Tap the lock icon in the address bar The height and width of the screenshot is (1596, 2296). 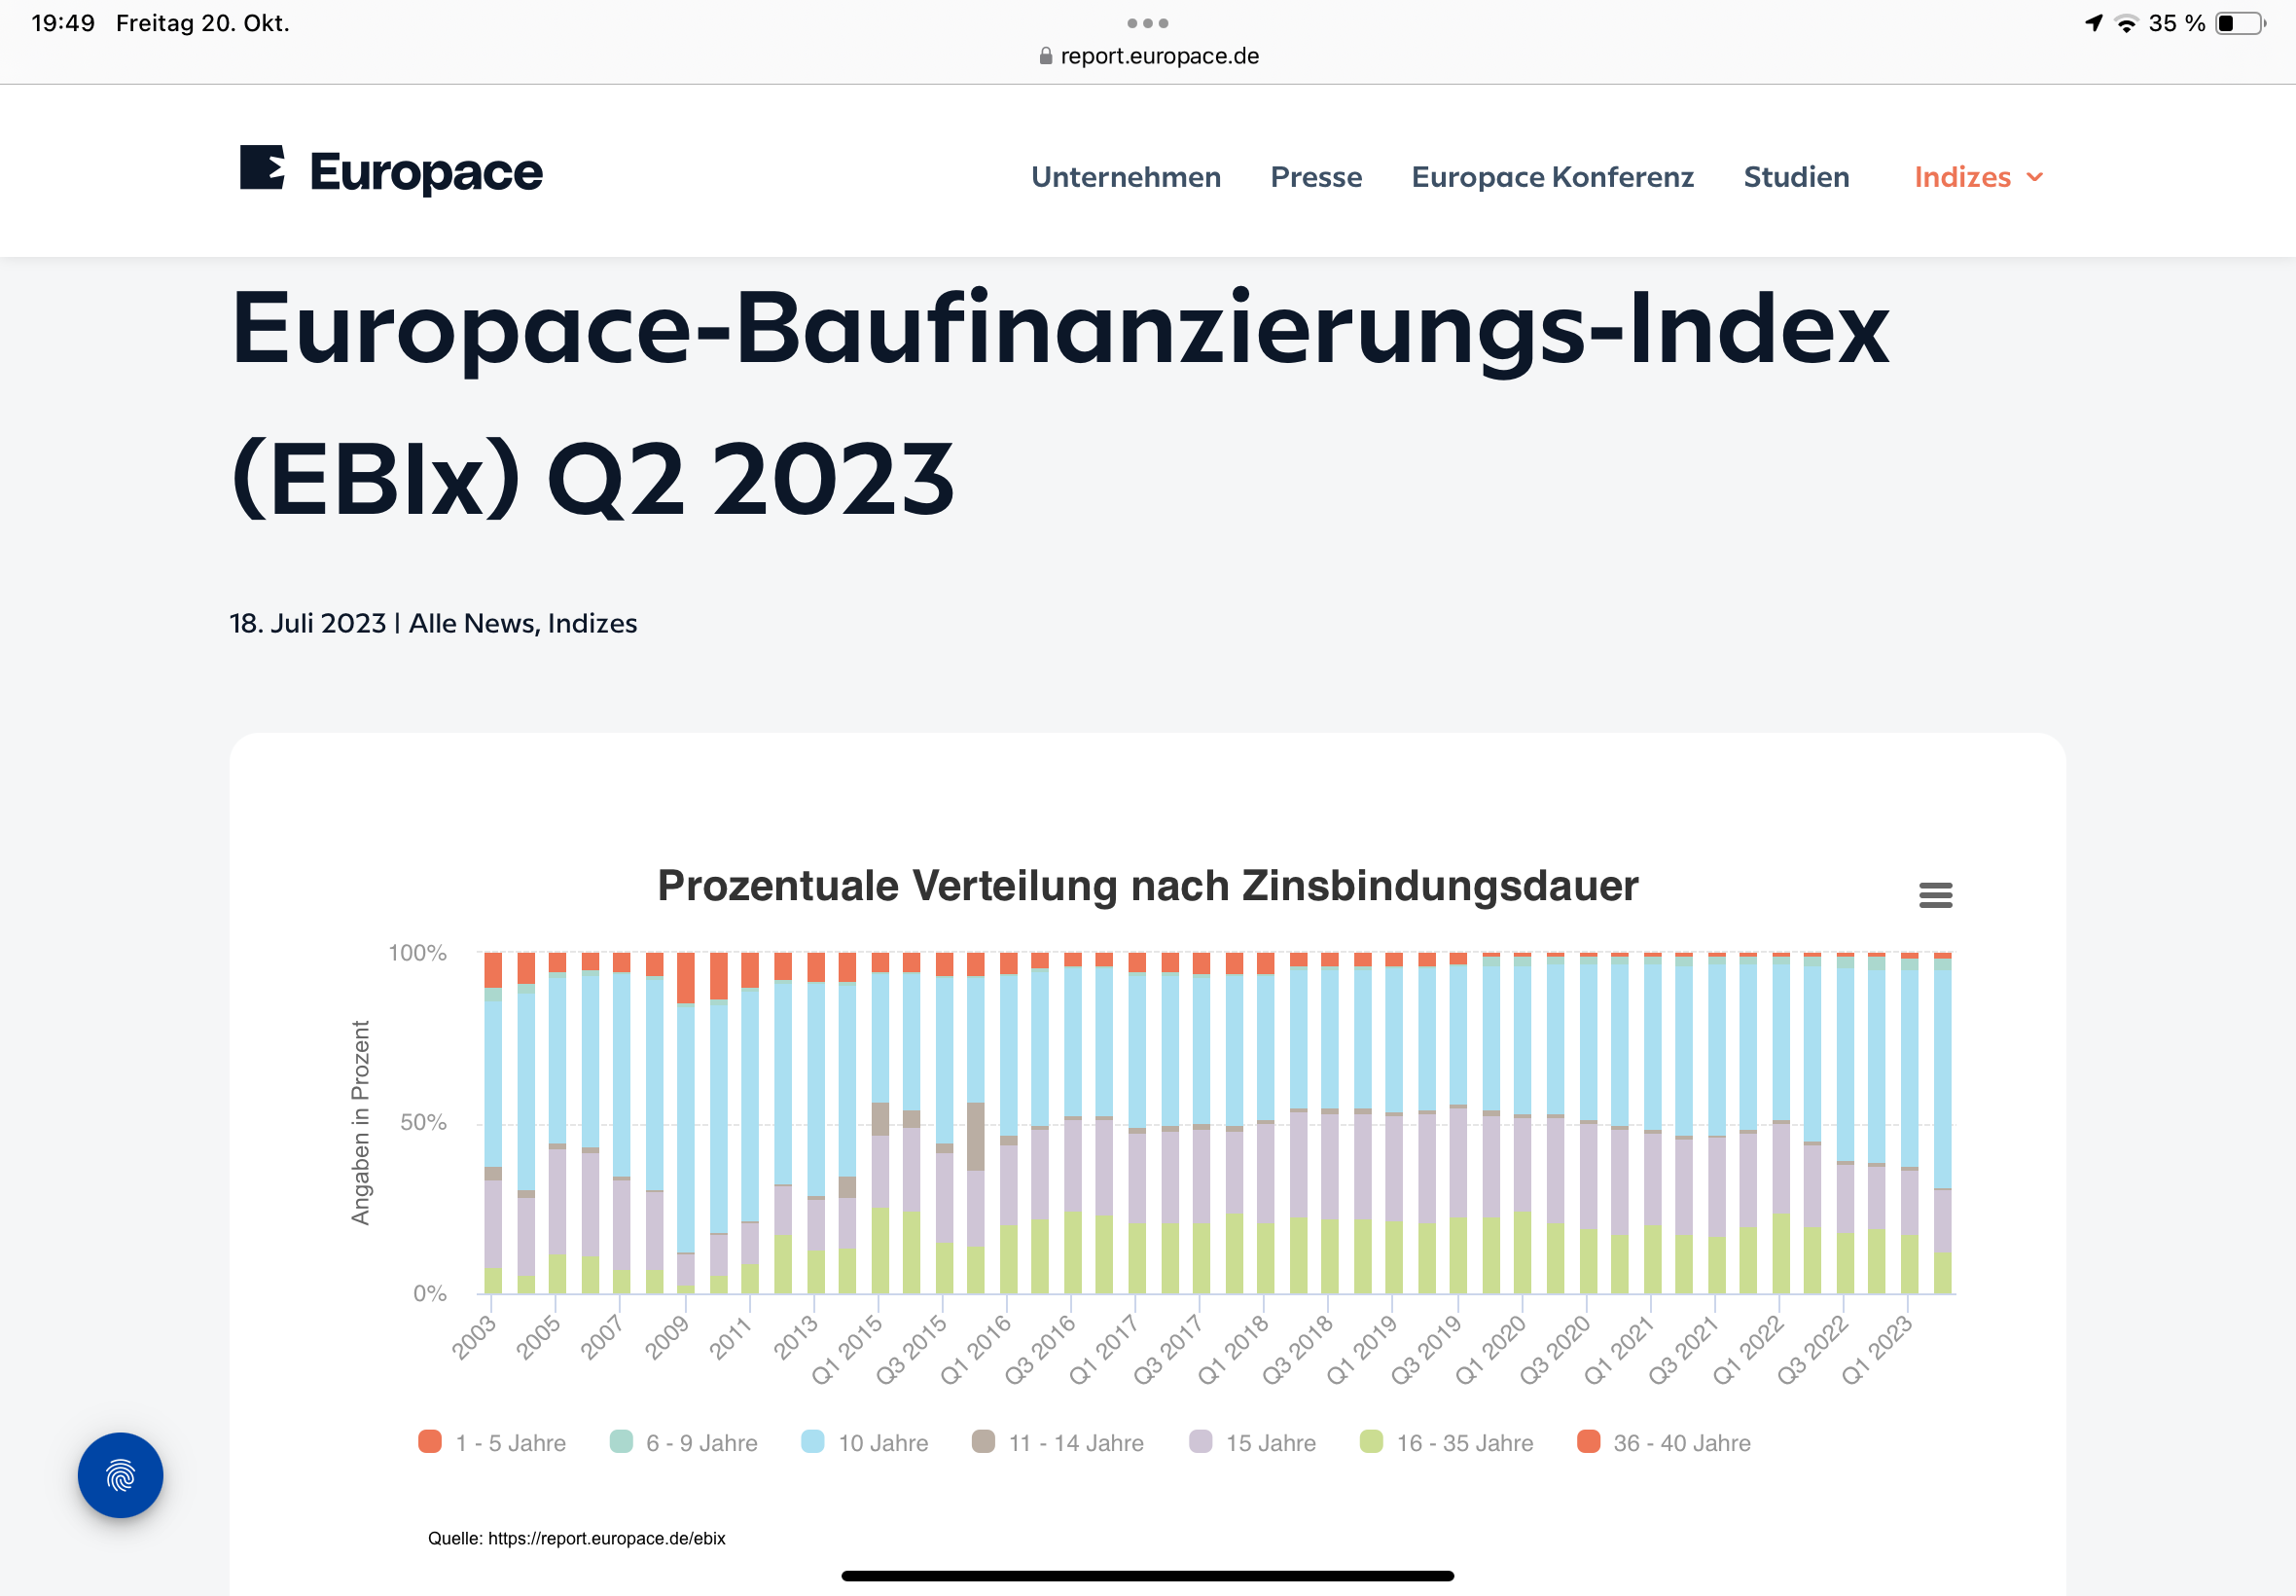[x=1046, y=56]
